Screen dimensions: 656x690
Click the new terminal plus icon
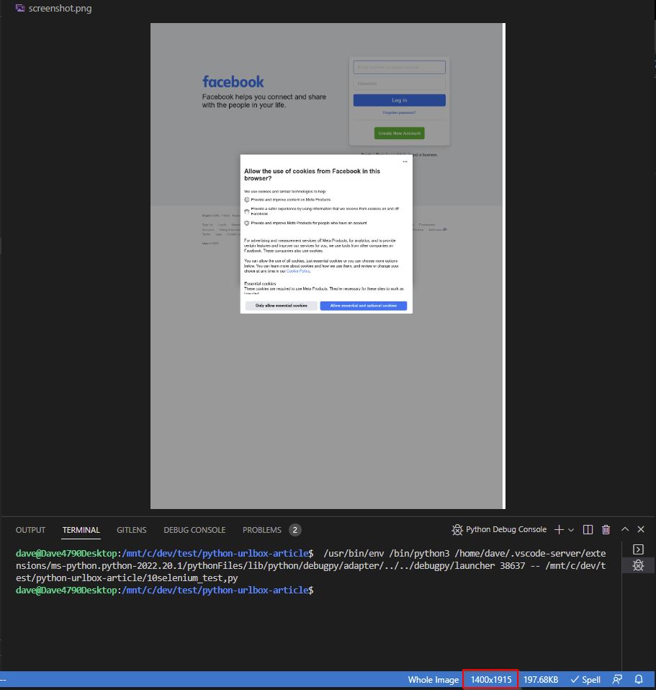(559, 530)
